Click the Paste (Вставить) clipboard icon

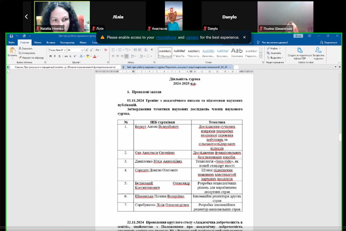click(x=12, y=52)
